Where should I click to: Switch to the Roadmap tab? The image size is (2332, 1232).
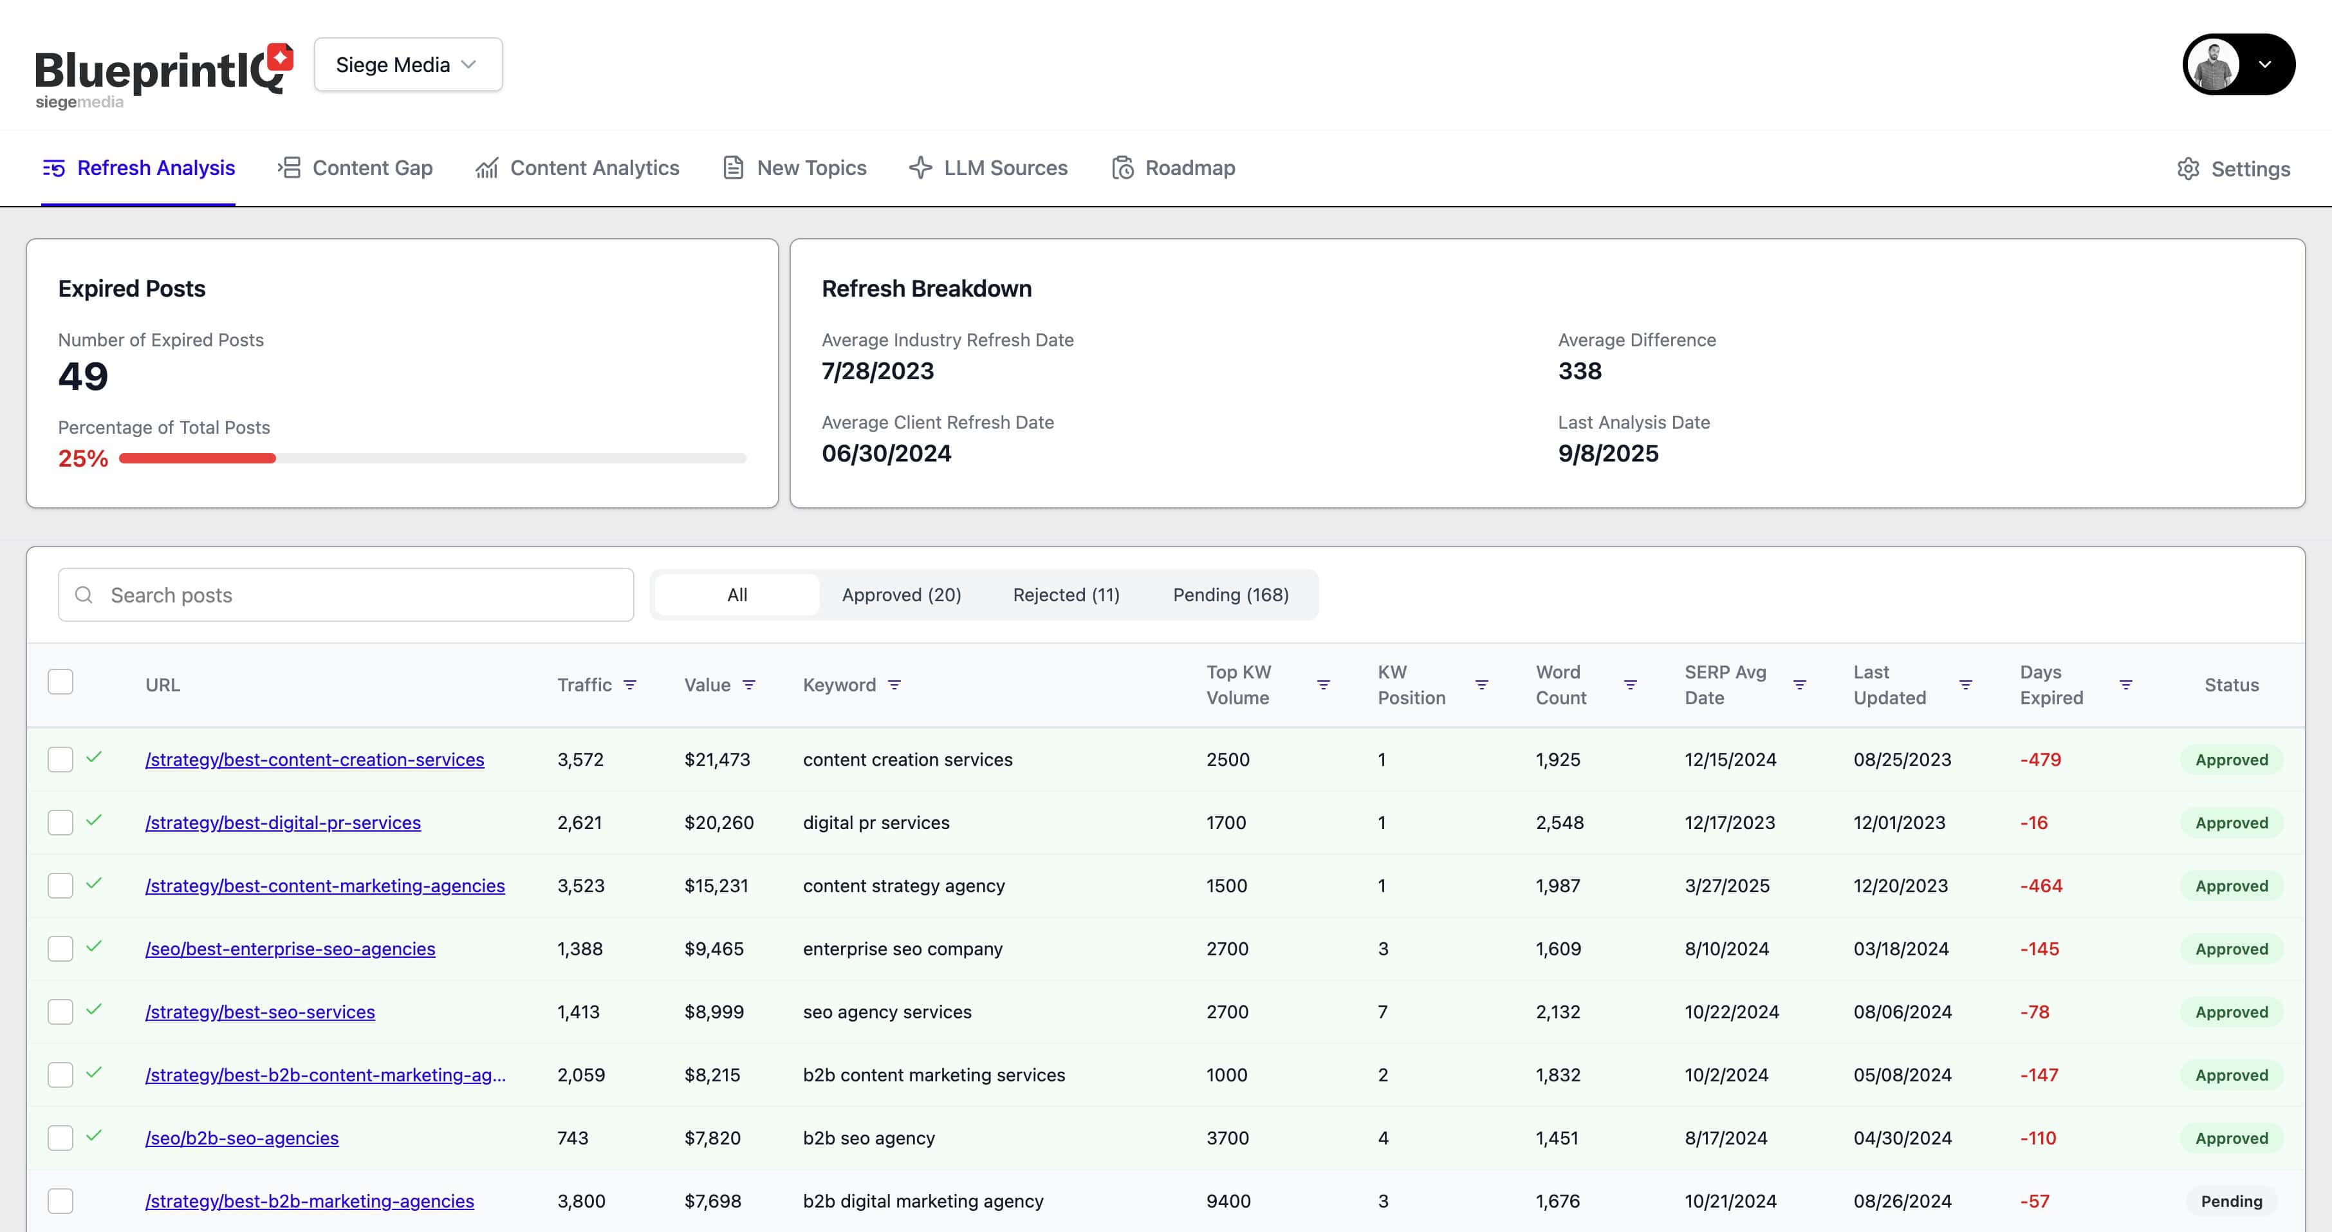coord(1173,169)
